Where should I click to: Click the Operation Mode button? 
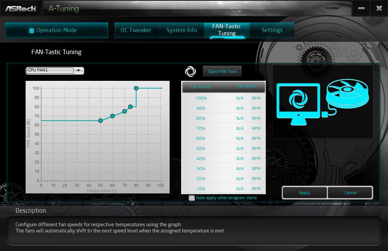56,30
